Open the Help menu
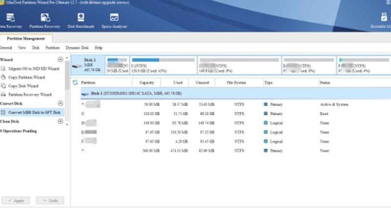 click(99, 47)
